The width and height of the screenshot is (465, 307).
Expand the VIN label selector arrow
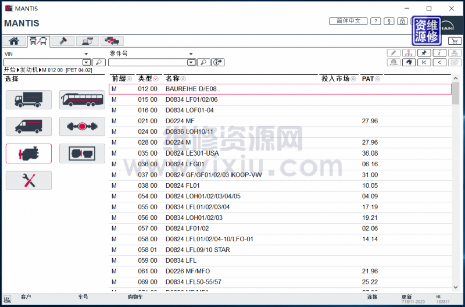[x=86, y=53]
